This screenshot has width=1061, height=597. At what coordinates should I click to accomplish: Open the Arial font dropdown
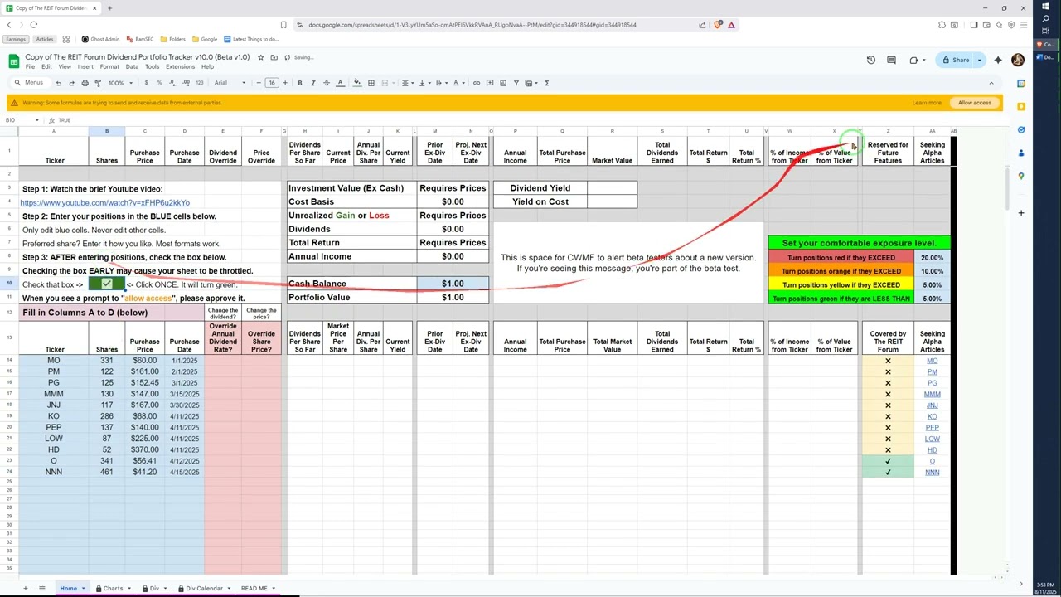click(x=230, y=83)
